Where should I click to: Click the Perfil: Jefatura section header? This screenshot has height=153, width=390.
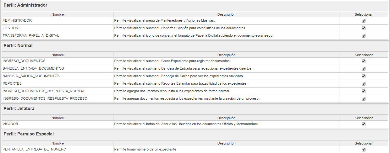click(195, 109)
